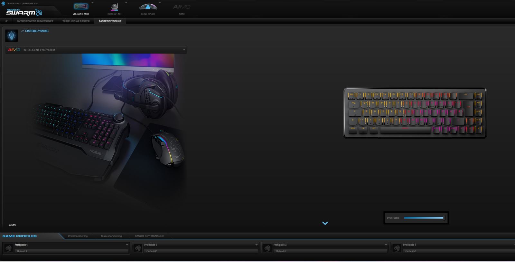The image size is (515, 262).
Task: Click the Caps Lock key on keyboard preview
Action: 355,113
